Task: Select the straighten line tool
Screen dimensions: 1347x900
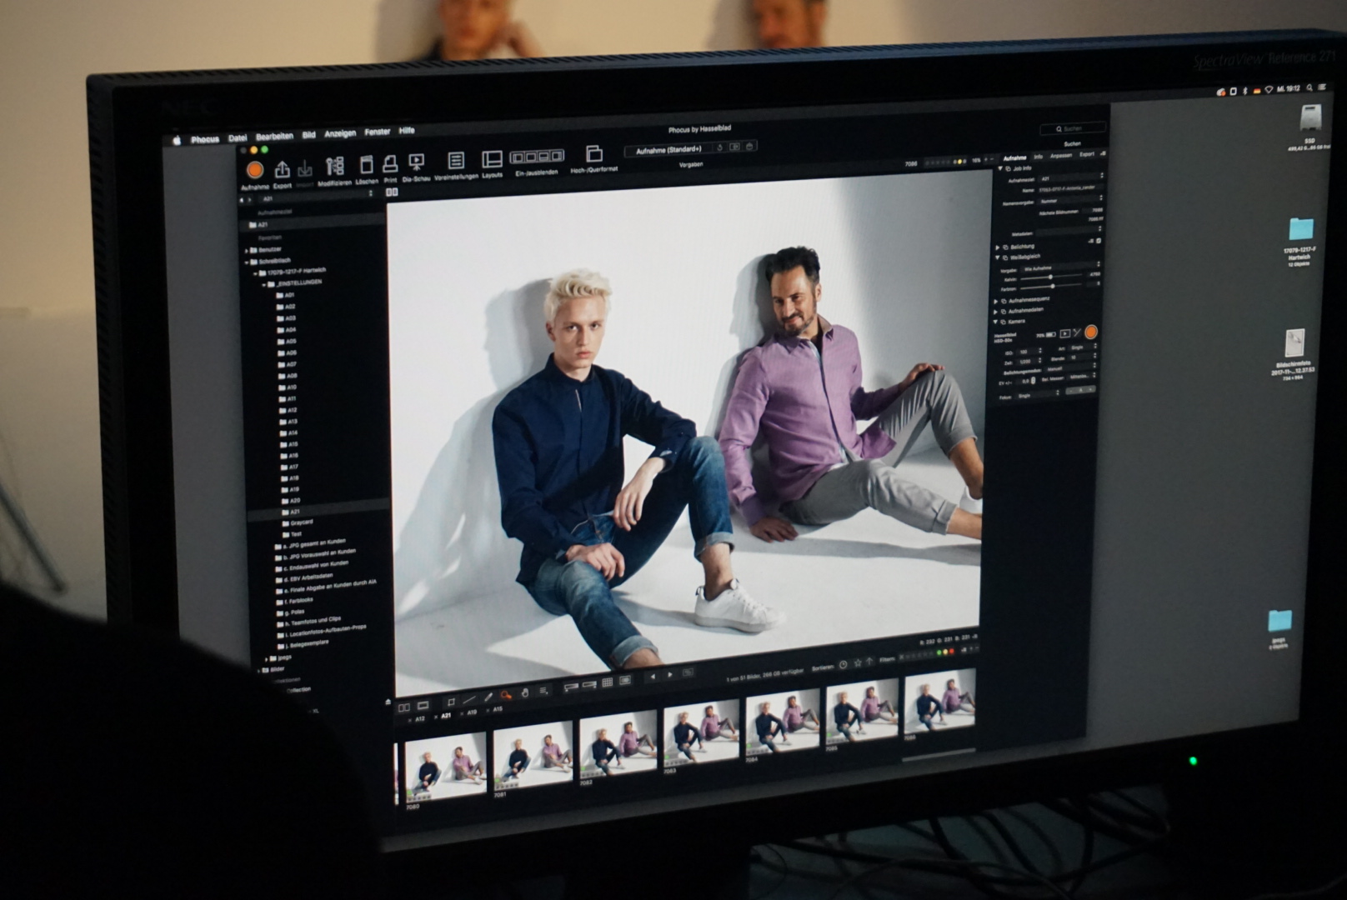Action: (468, 699)
